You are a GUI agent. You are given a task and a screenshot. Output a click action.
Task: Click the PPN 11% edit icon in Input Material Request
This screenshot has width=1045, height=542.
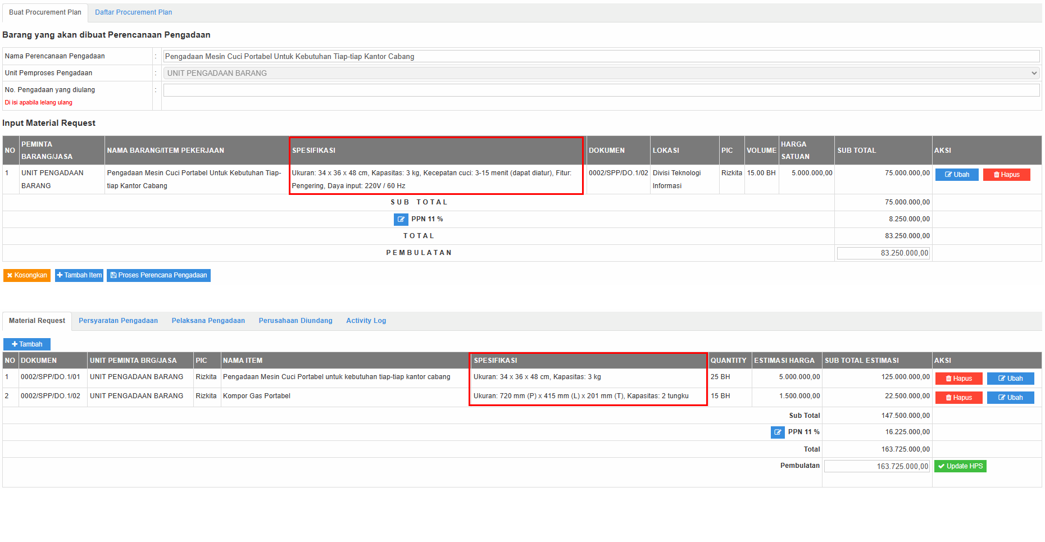tap(401, 220)
